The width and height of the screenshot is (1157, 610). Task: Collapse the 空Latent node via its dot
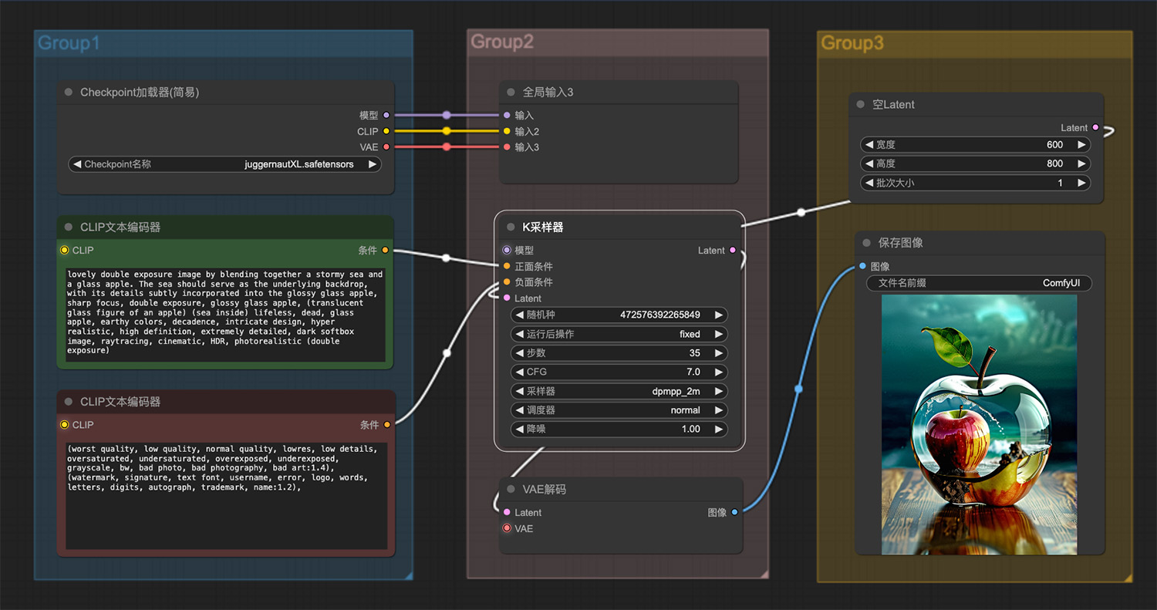pyautogui.click(x=861, y=105)
